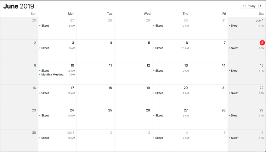The width and height of the screenshot is (266, 152).
Task: Open Skeet event on Thursday June 13
Action: tap(171, 71)
